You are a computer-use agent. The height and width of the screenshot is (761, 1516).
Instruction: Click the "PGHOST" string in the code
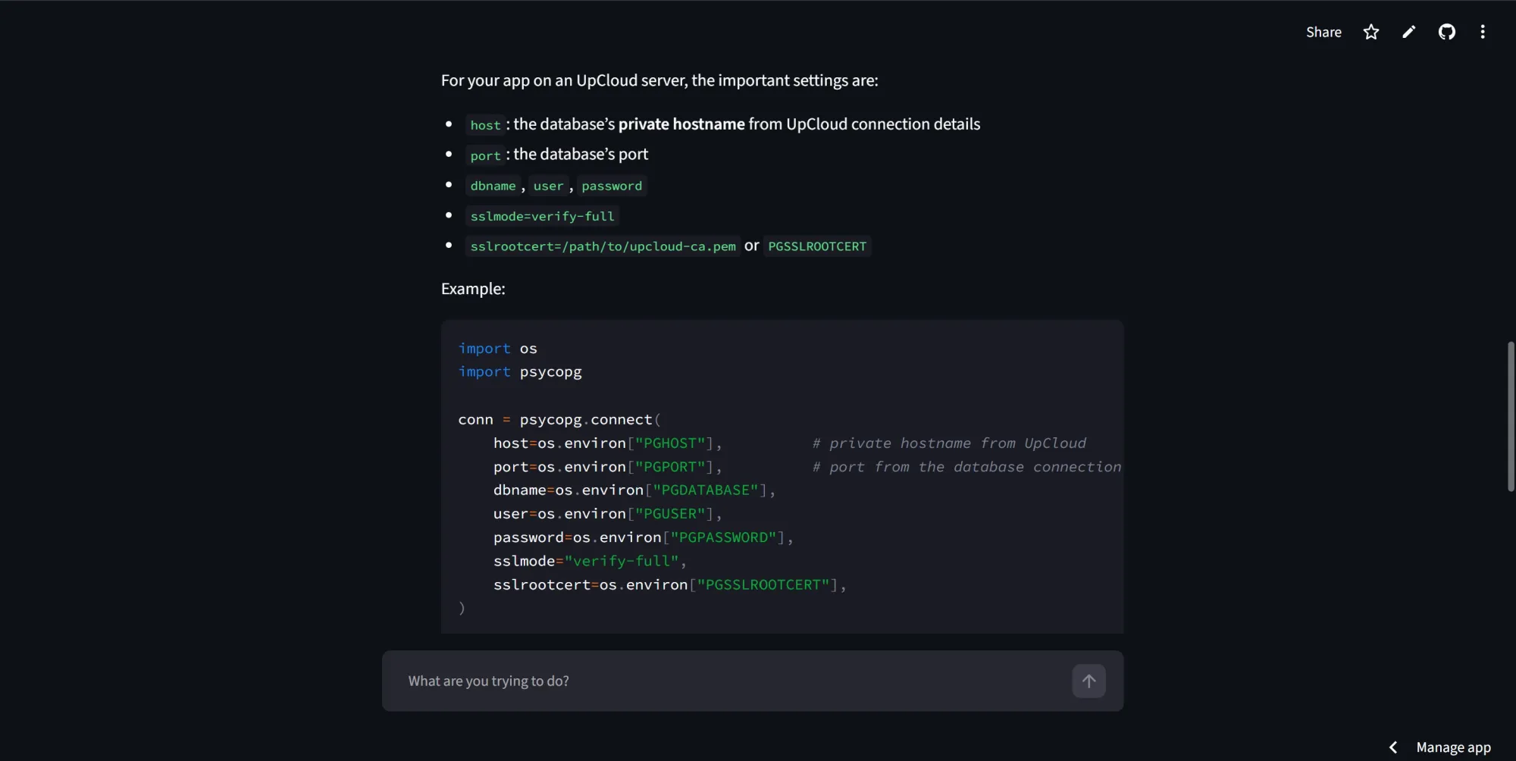click(x=670, y=443)
